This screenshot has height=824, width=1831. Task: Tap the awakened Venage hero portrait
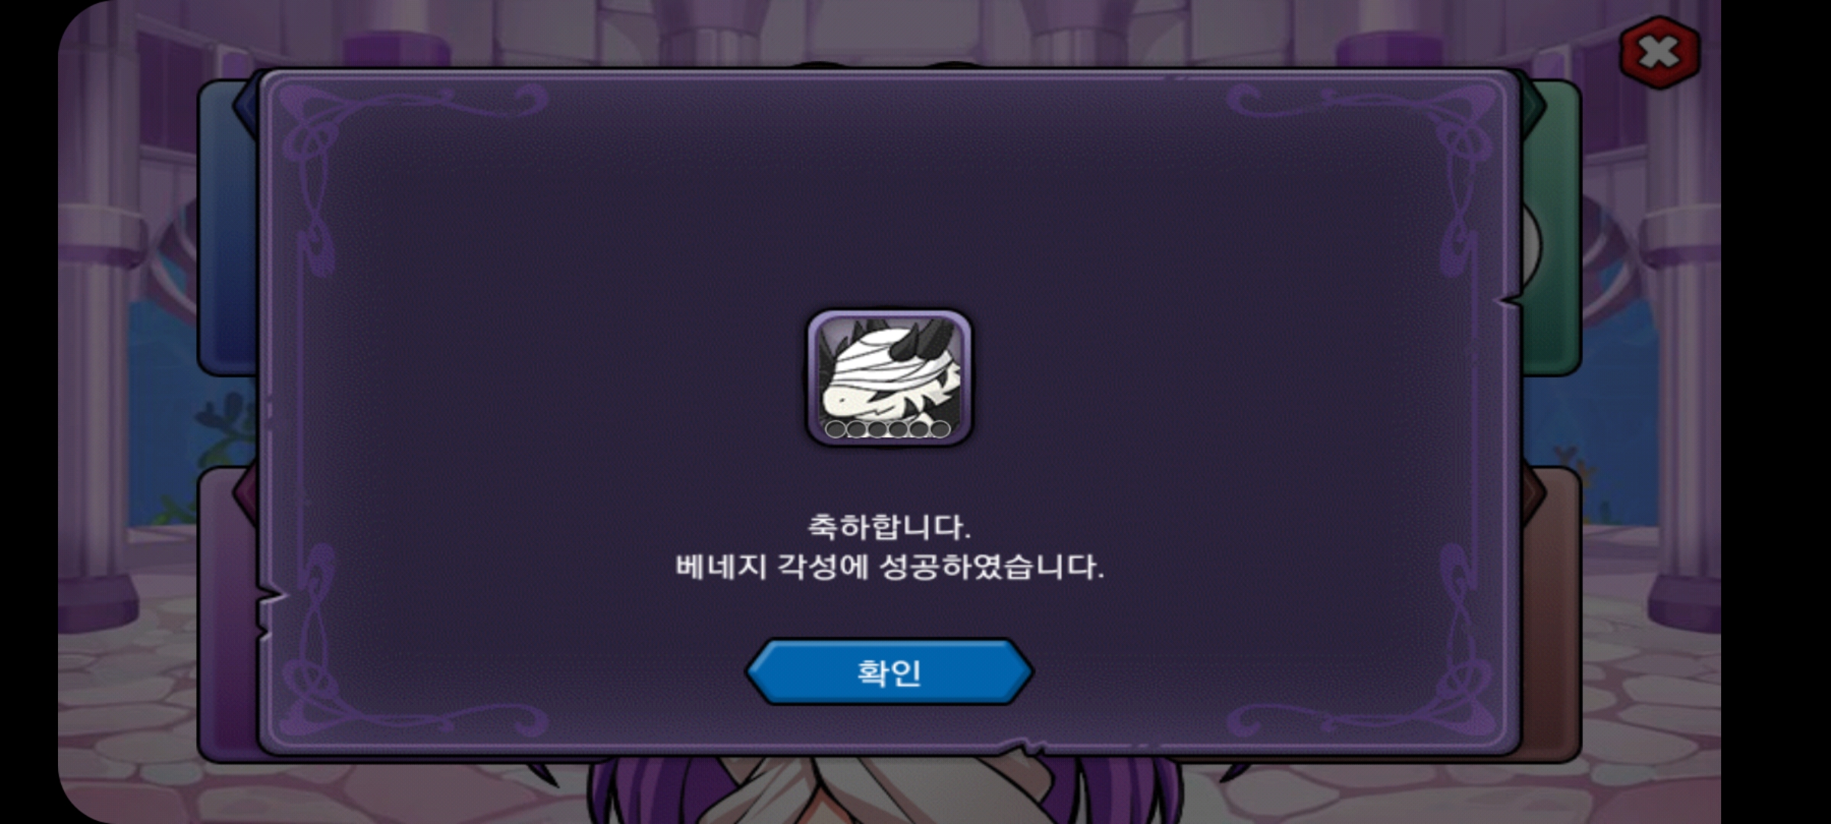tap(890, 377)
